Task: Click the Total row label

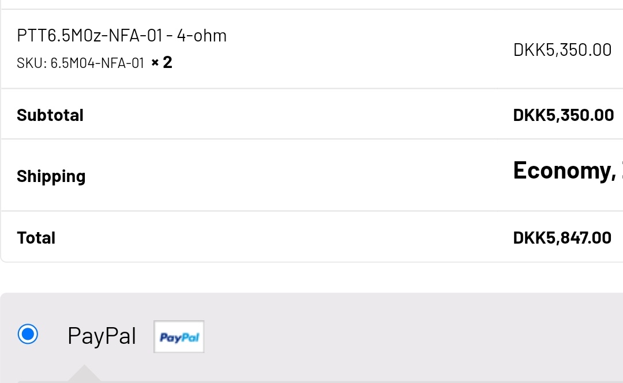Action: pos(36,238)
